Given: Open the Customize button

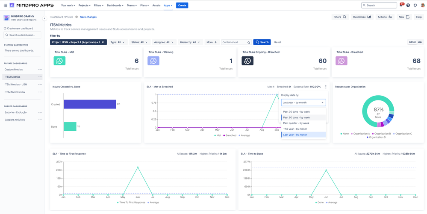Looking at the screenshot, I should click(362, 17).
